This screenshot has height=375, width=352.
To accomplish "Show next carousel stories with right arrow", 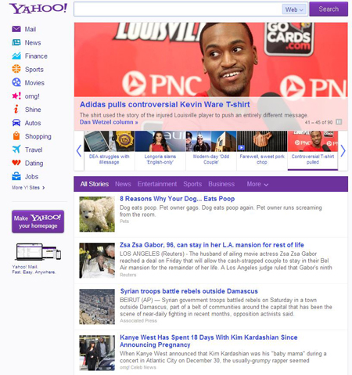I will click(x=343, y=151).
